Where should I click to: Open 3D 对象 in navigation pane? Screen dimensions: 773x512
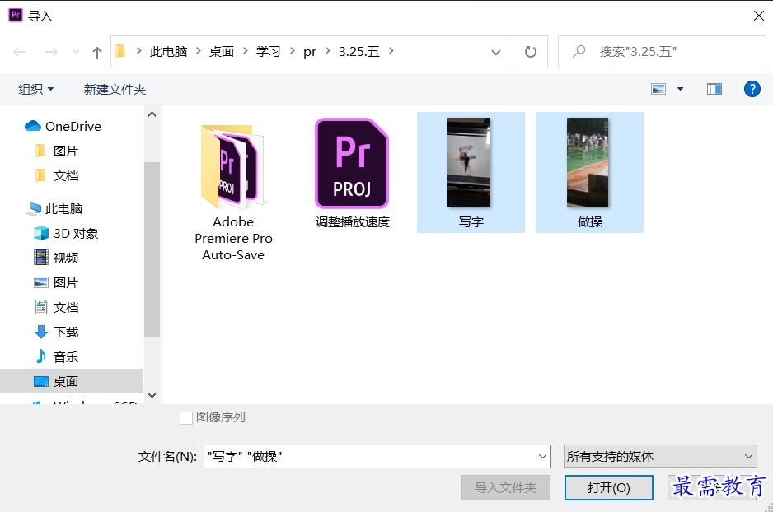(66, 233)
